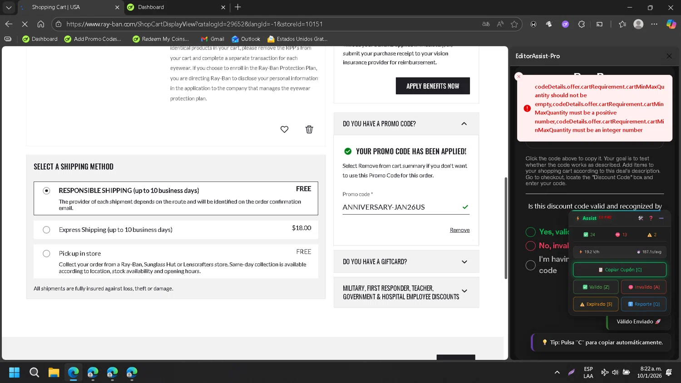Close the EditorAssist-Pro side panel
Screen dimensions: 681x383
point(669,56)
